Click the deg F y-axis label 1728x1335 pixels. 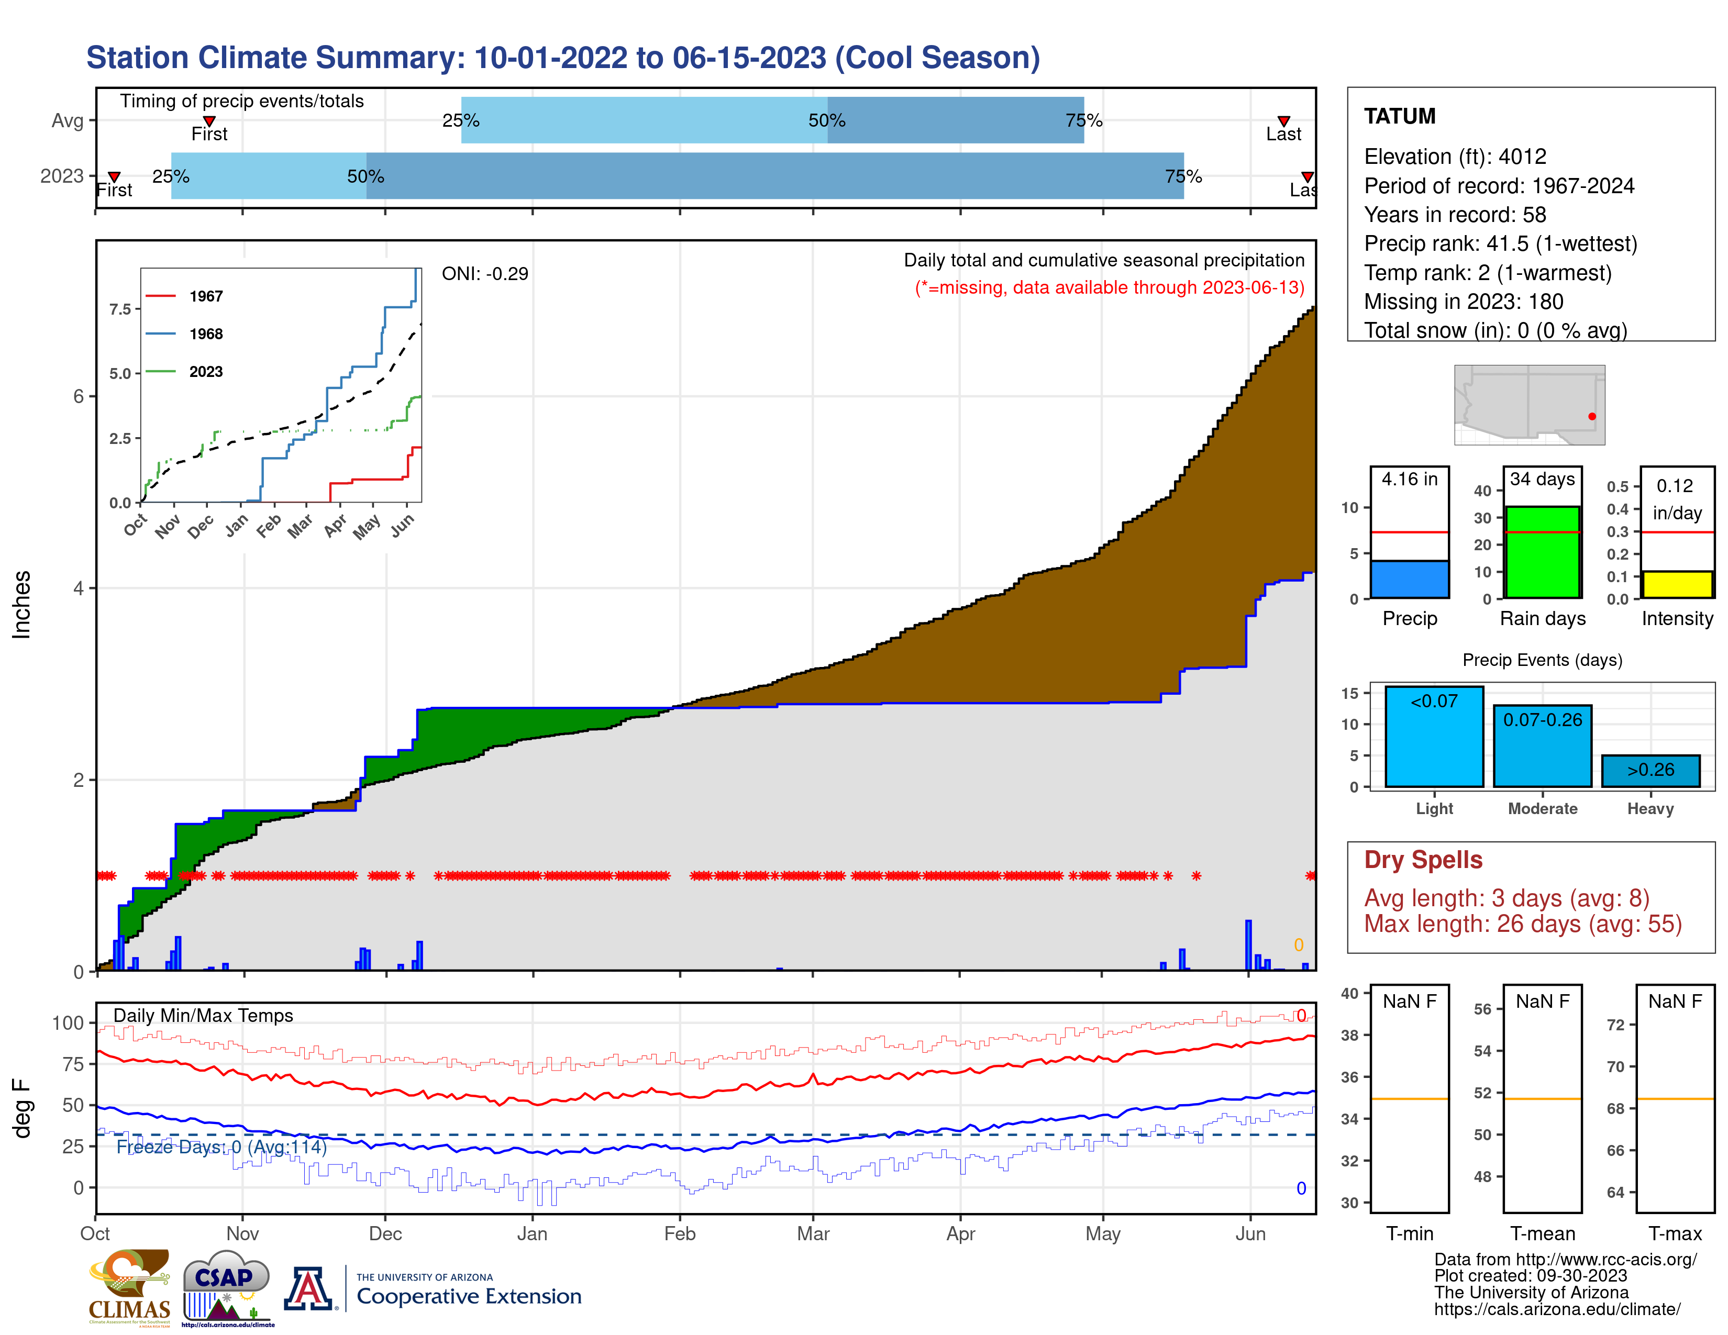pyautogui.click(x=21, y=1109)
